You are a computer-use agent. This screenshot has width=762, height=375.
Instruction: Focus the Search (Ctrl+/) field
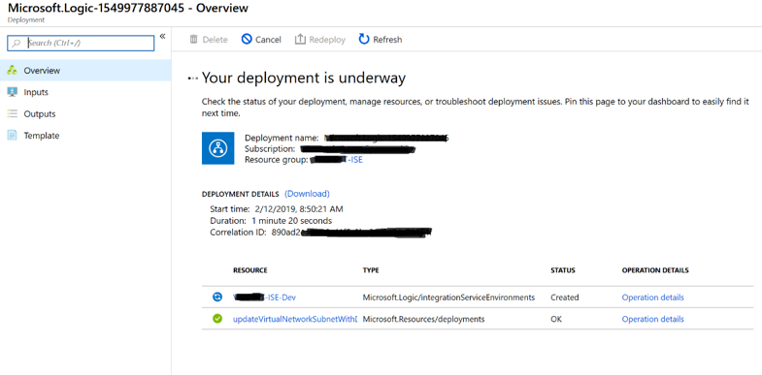point(81,44)
